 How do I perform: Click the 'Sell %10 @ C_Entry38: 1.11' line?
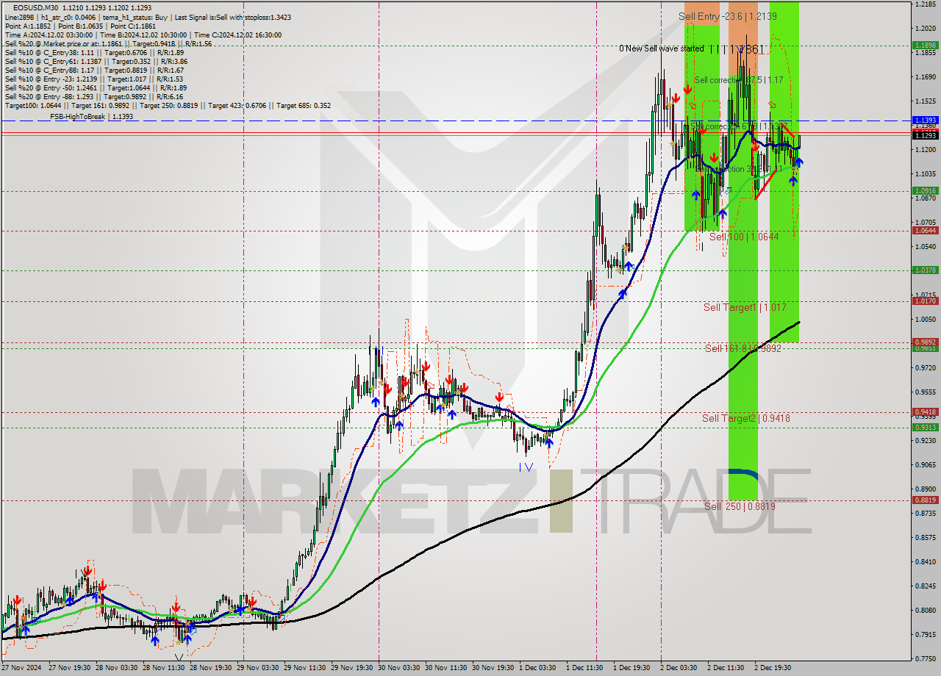point(94,52)
